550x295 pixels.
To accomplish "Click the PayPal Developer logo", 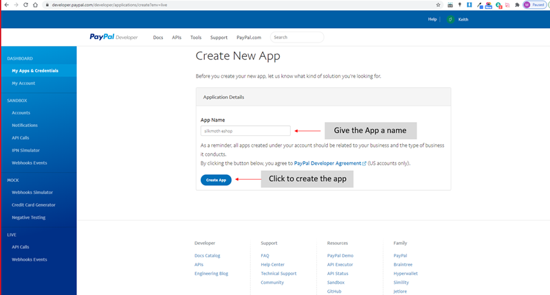I will [x=113, y=37].
